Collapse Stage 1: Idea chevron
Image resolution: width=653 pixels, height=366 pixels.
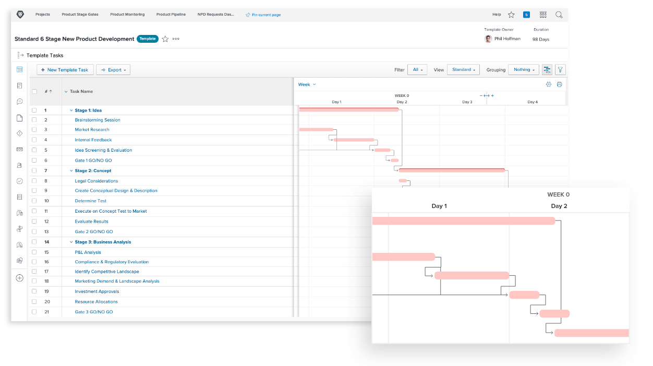click(x=71, y=111)
